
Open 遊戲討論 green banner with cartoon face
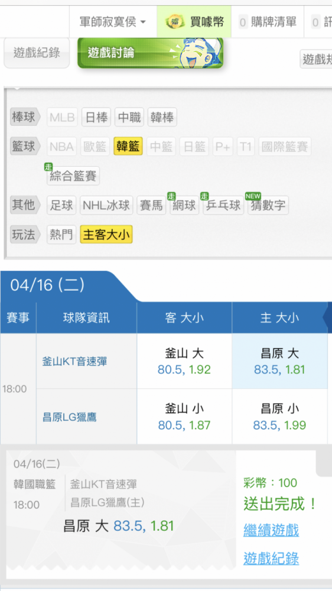[151, 53]
